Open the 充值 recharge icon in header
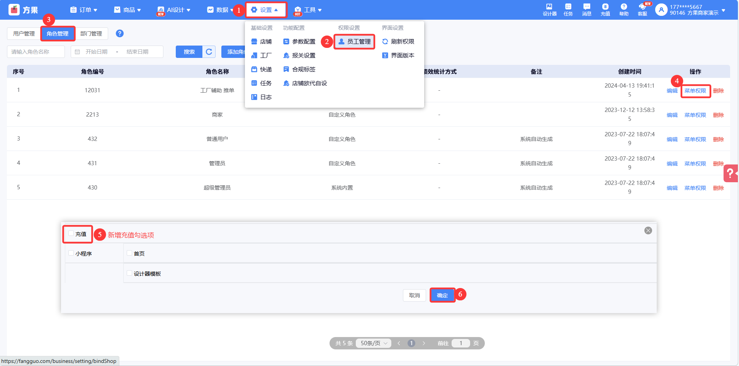 (x=605, y=9)
